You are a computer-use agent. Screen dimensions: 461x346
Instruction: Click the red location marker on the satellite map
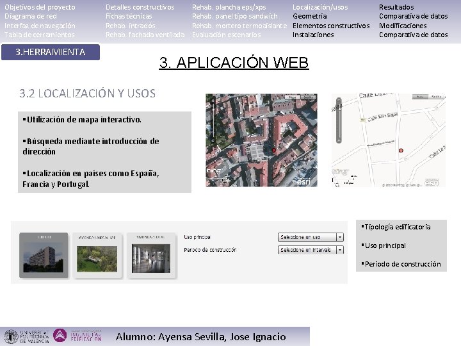pos(274,151)
